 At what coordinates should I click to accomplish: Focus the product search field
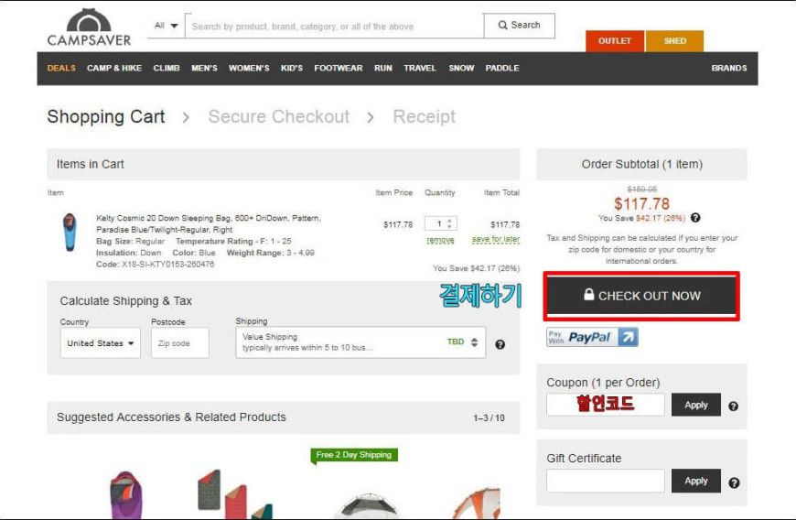tap(335, 26)
